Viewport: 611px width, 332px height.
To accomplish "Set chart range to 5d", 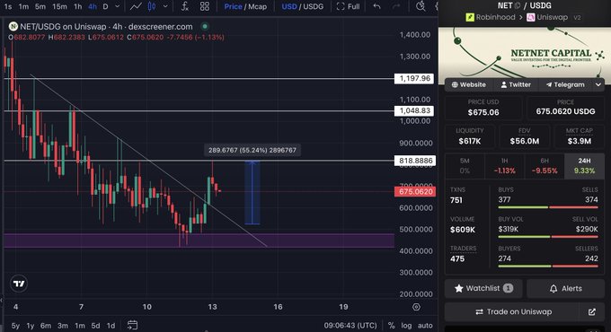I will [x=95, y=326].
